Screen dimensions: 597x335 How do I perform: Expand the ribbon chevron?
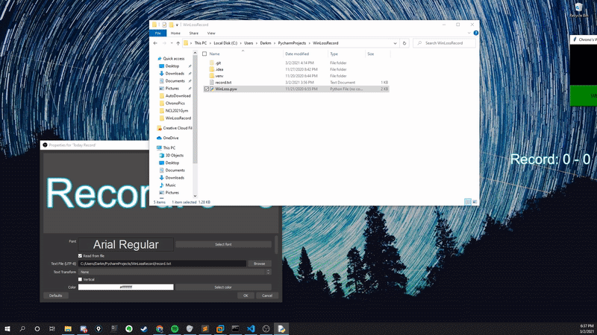[469, 33]
